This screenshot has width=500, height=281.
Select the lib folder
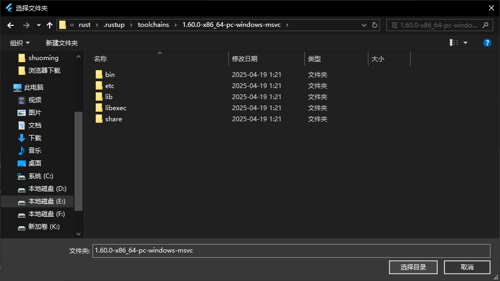pos(109,97)
